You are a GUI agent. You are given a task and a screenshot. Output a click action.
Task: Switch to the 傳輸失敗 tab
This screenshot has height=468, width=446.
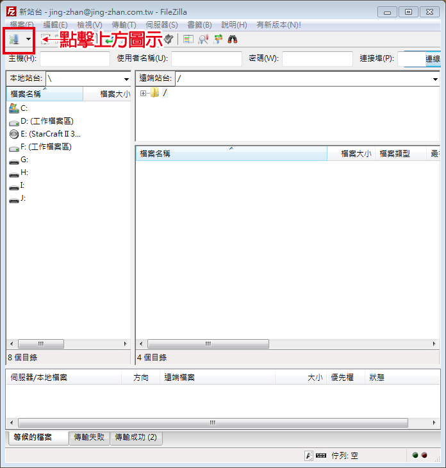(89, 437)
